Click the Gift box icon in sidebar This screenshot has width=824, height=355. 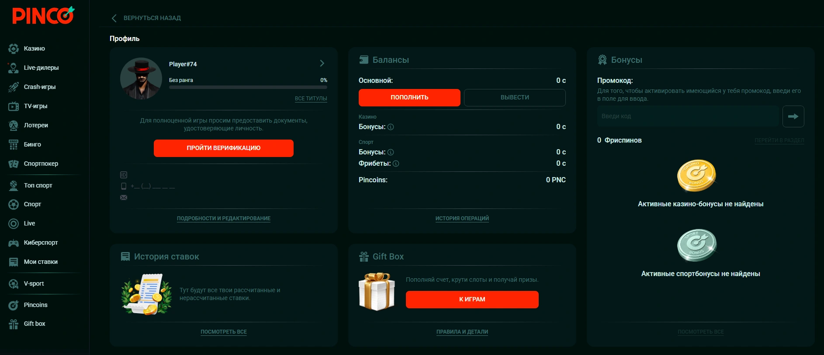(x=14, y=324)
